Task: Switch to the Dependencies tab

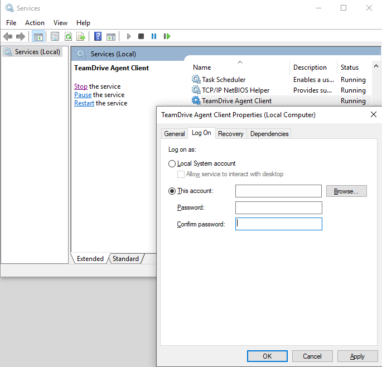Action: point(269,134)
